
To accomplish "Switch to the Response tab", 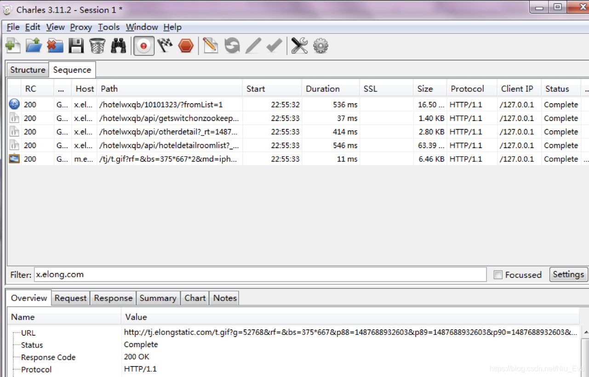I will point(113,298).
